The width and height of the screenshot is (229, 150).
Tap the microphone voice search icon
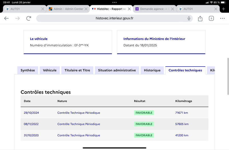[189, 18]
